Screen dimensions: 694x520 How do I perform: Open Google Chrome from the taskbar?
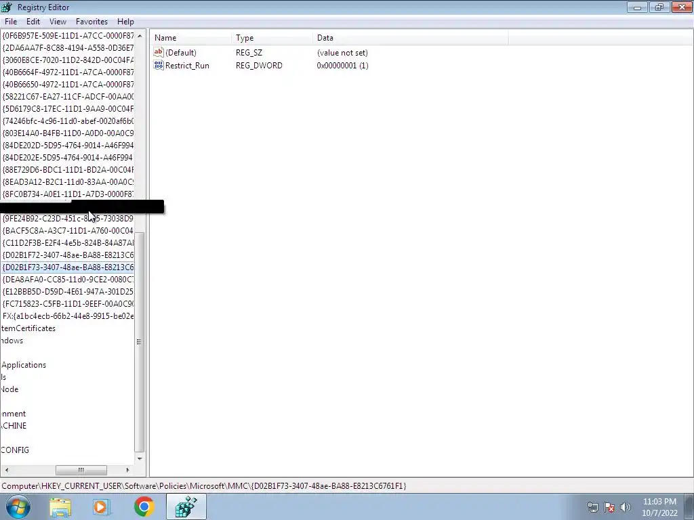tap(144, 506)
